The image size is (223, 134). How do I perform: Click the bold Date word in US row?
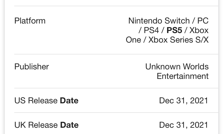coord(69,101)
